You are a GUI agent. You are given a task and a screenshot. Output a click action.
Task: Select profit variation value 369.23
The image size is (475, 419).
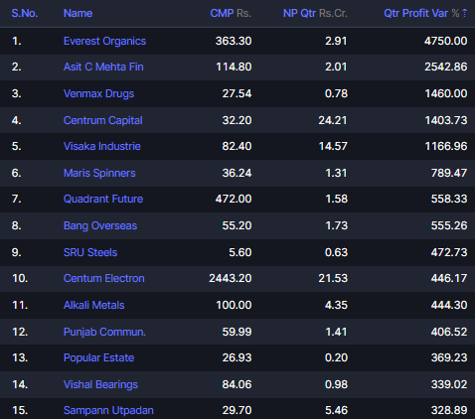coord(449,357)
